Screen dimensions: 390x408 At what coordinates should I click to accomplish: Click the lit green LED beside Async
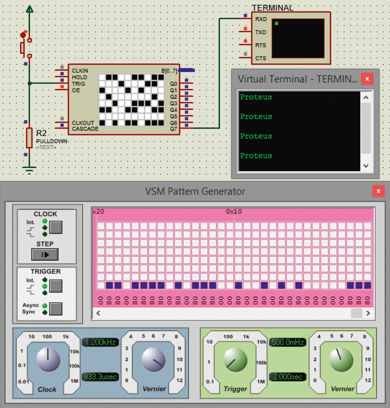click(45, 306)
